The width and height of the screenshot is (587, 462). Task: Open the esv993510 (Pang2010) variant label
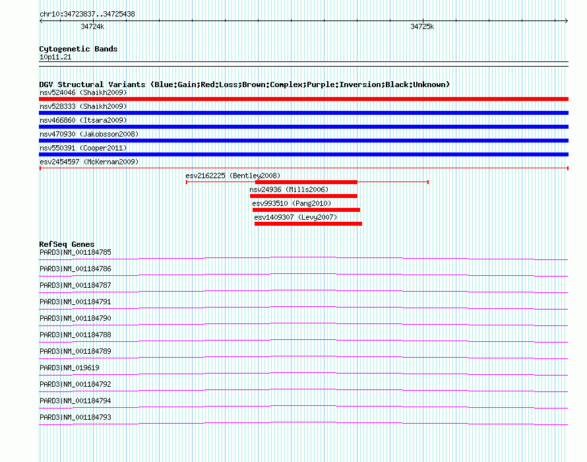point(292,203)
